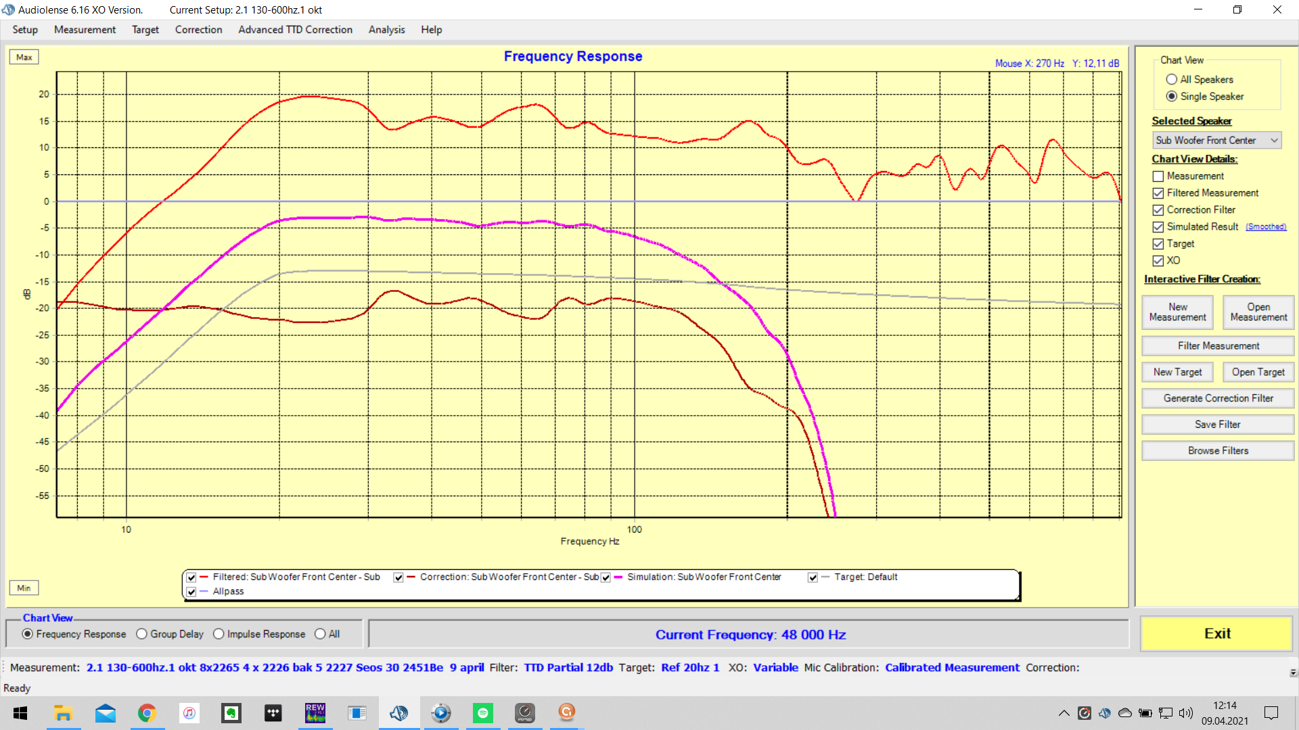Viewport: 1299px width, 730px height.
Task: Open REW app from the taskbar
Action: point(315,712)
